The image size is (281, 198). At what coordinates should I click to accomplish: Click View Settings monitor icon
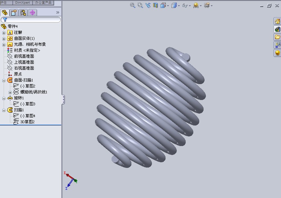pyautogui.click(x=207, y=5)
